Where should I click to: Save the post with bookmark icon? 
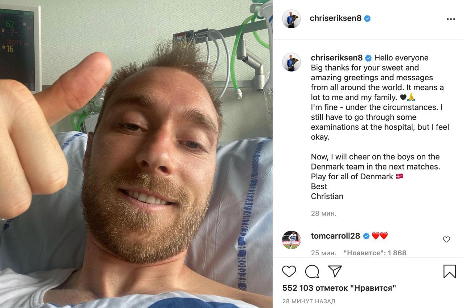click(x=449, y=271)
